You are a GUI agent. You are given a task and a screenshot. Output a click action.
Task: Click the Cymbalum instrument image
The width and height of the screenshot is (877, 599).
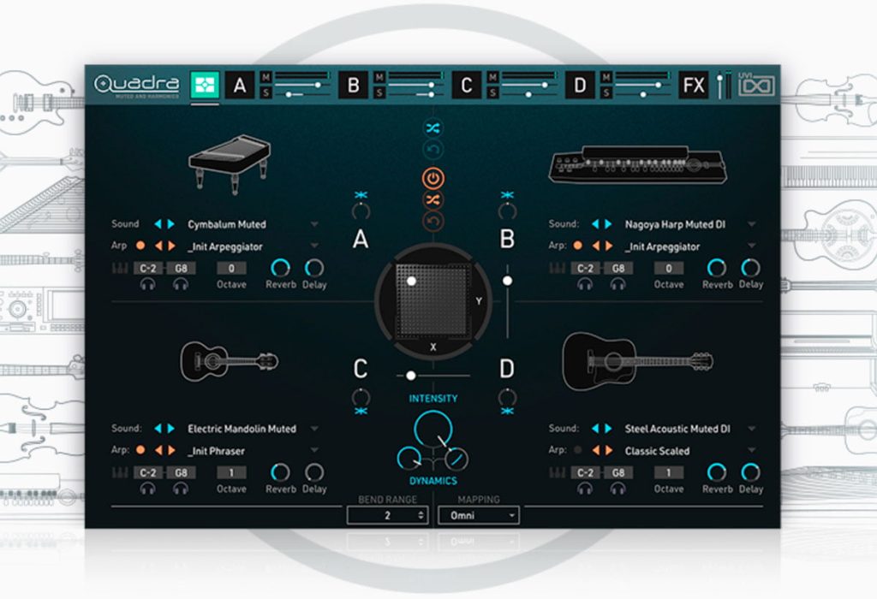[x=230, y=163]
